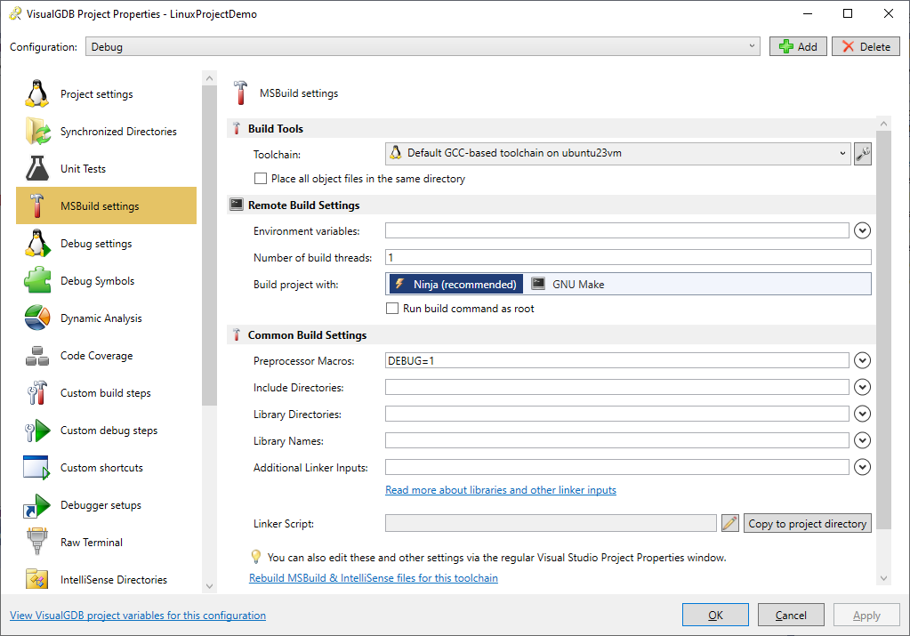Click the Linker Script field
This screenshot has height=636, width=910.
pos(551,523)
